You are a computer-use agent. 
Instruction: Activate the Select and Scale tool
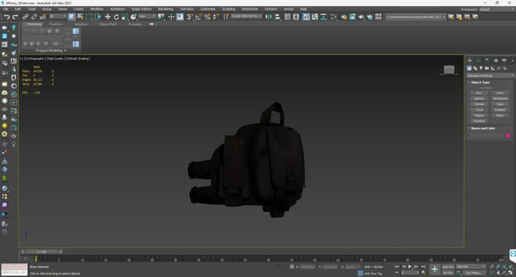tap(125, 17)
